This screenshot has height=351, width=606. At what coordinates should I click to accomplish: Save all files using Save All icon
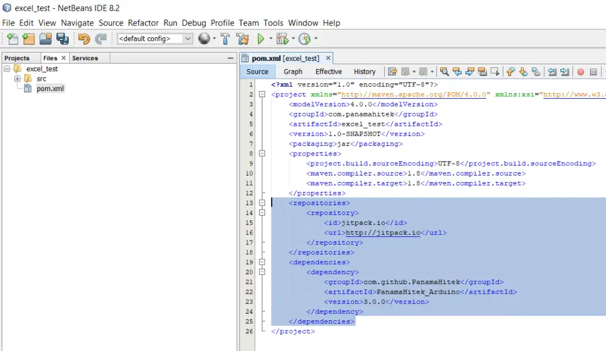pos(62,39)
